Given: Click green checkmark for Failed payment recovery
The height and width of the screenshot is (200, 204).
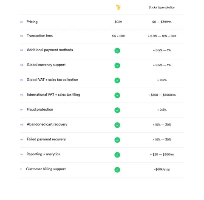Looking at the screenshot, I should click(117, 140).
